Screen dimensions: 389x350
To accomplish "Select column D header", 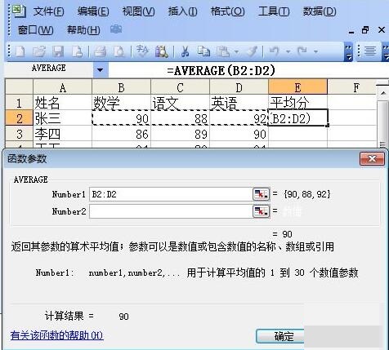I will (x=239, y=87).
